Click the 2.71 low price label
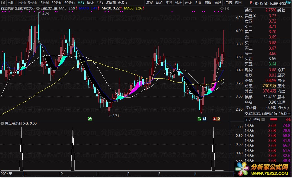 pos(116,116)
